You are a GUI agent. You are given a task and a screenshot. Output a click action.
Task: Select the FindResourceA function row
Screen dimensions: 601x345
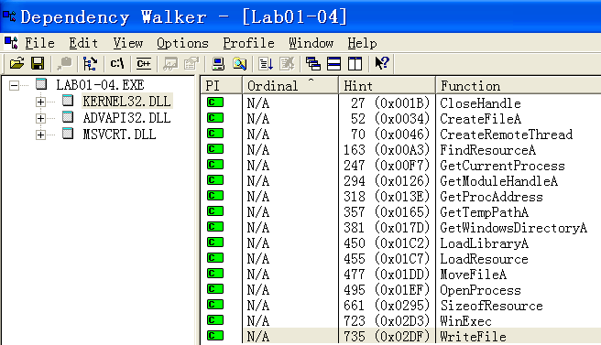[401, 150]
